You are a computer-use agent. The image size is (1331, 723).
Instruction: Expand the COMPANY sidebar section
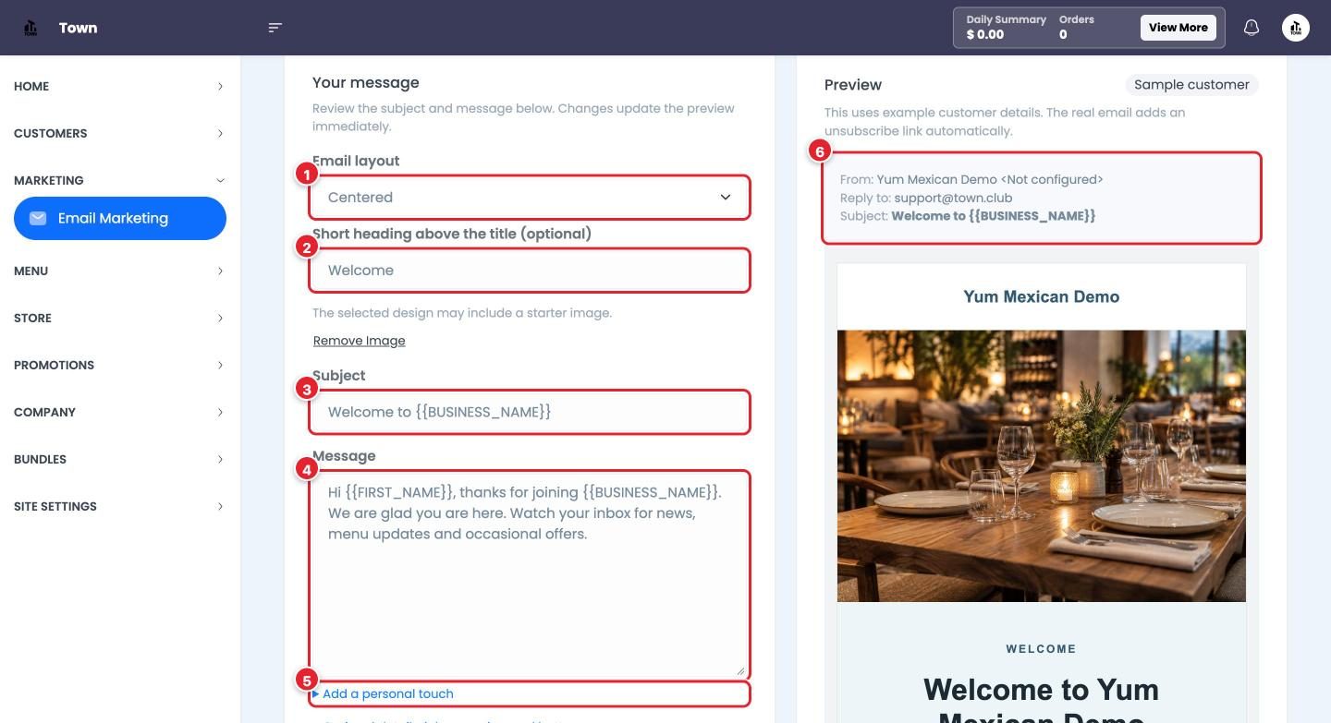click(x=120, y=412)
